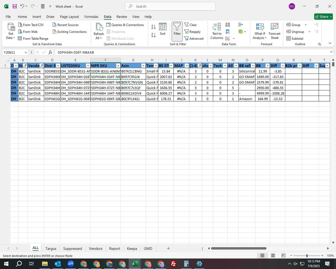Click the WU account avatar
The width and height of the screenshot is (336, 269).
point(292,6)
